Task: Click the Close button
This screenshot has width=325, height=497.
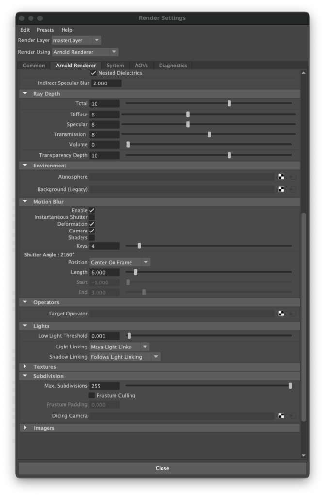Action: pyautogui.click(x=162, y=468)
